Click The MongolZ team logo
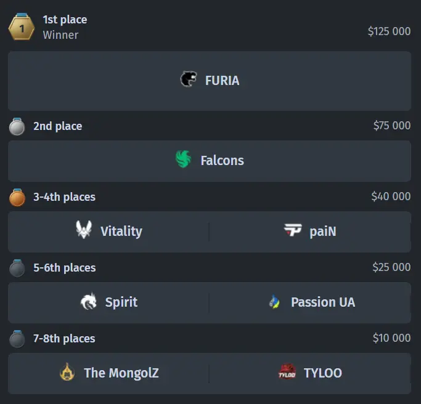 [67, 372]
